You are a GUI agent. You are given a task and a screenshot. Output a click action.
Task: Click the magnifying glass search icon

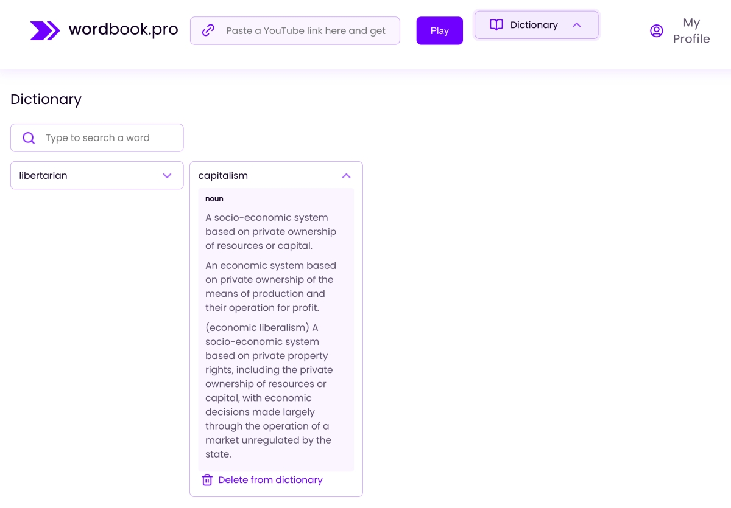pyautogui.click(x=29, y=138)
